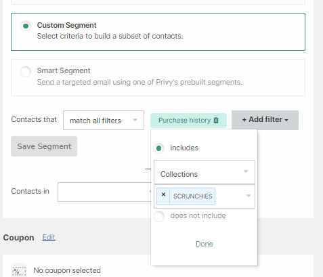The height and width of the screenshot is (277, 323).
Task: Click the 'Custom Segment' heading text
Action: pos(67,25)
